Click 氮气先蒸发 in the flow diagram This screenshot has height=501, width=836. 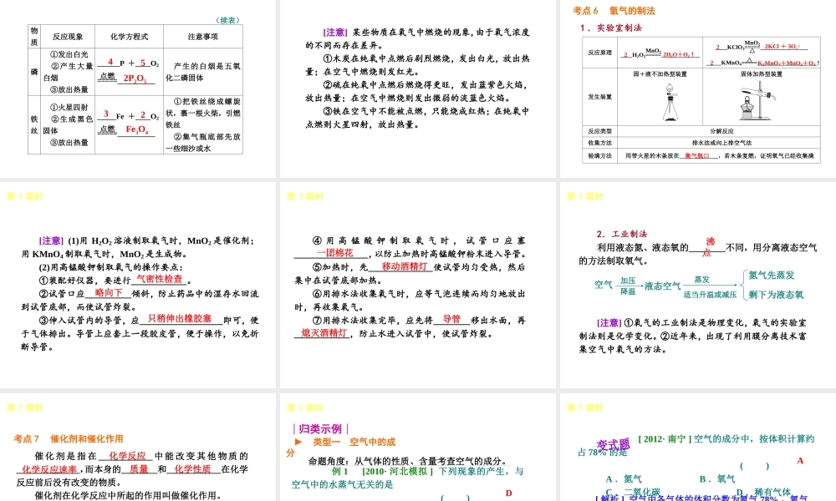771,275
